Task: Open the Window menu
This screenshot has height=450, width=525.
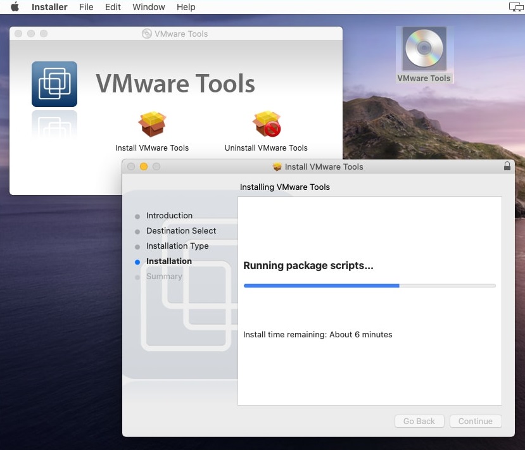Action: (x=148, y=7)
